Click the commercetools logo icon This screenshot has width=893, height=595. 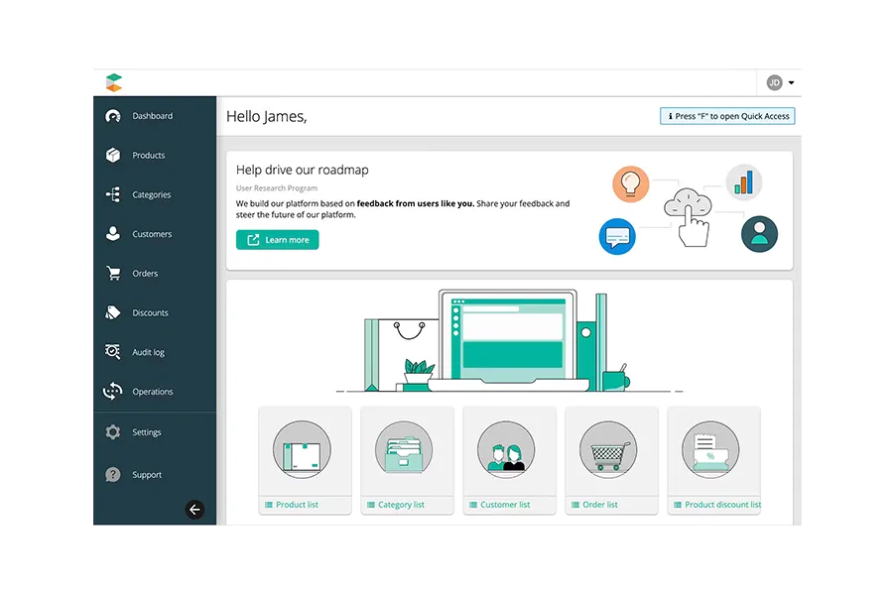coord(114,82)
